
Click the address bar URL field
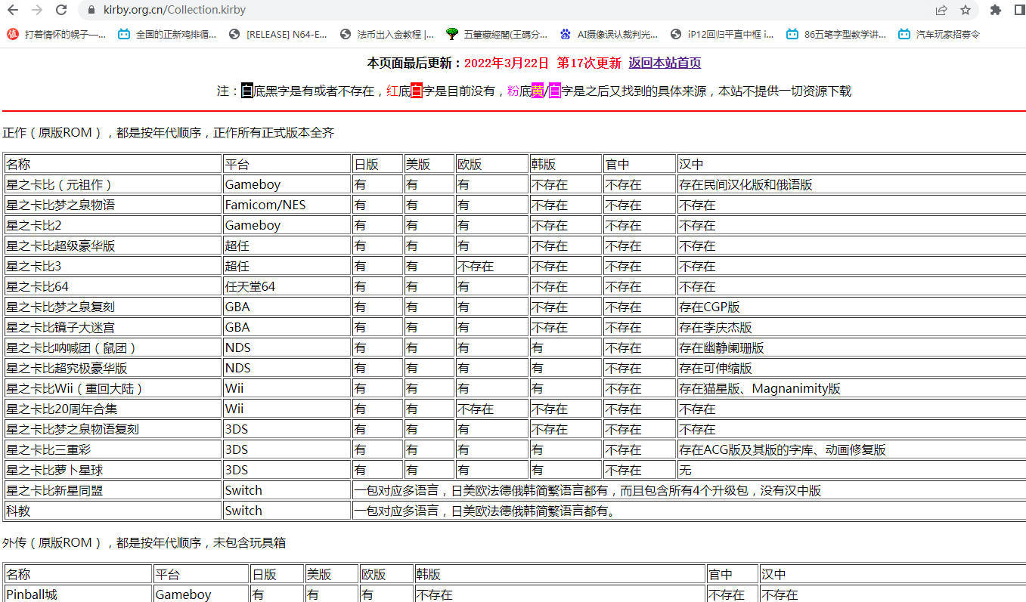[454, 10]
